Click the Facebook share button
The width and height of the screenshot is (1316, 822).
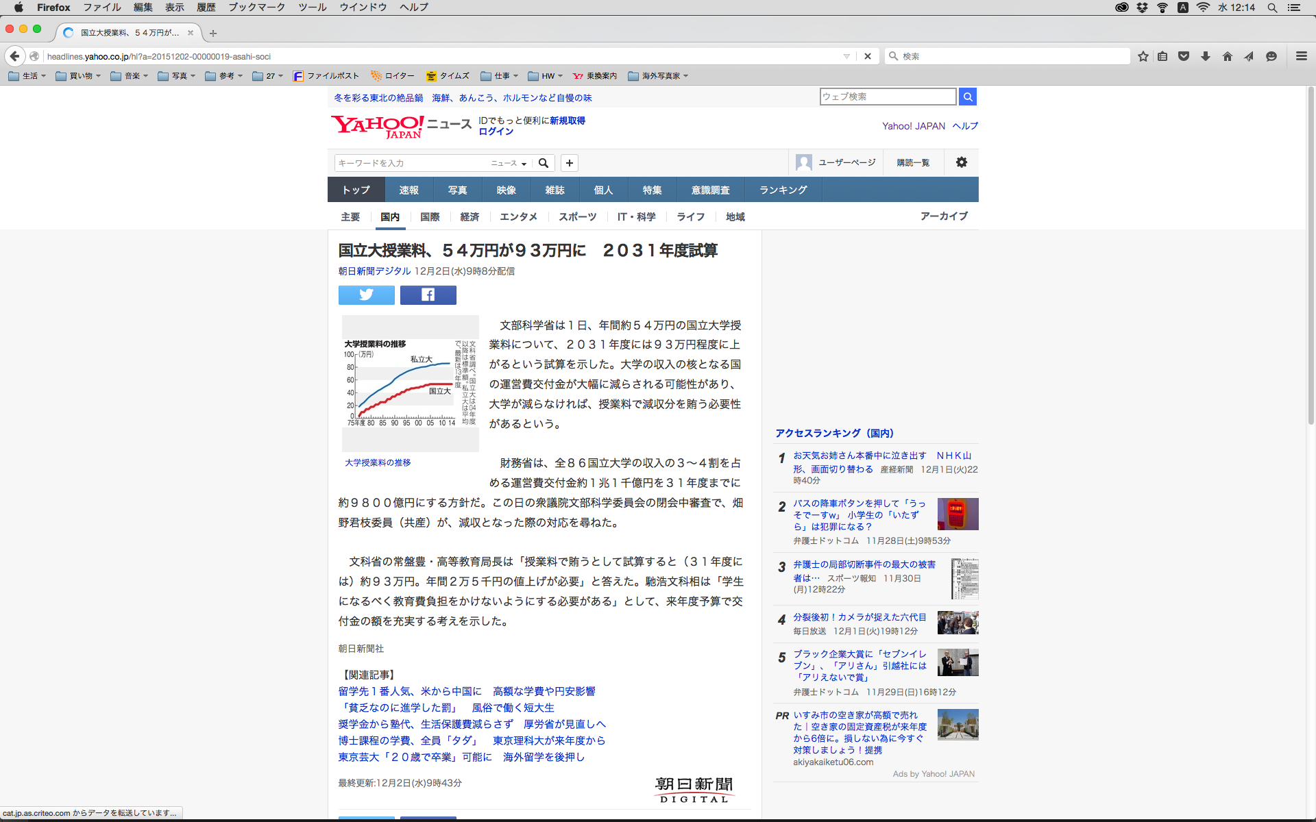[x=428, y=295]
